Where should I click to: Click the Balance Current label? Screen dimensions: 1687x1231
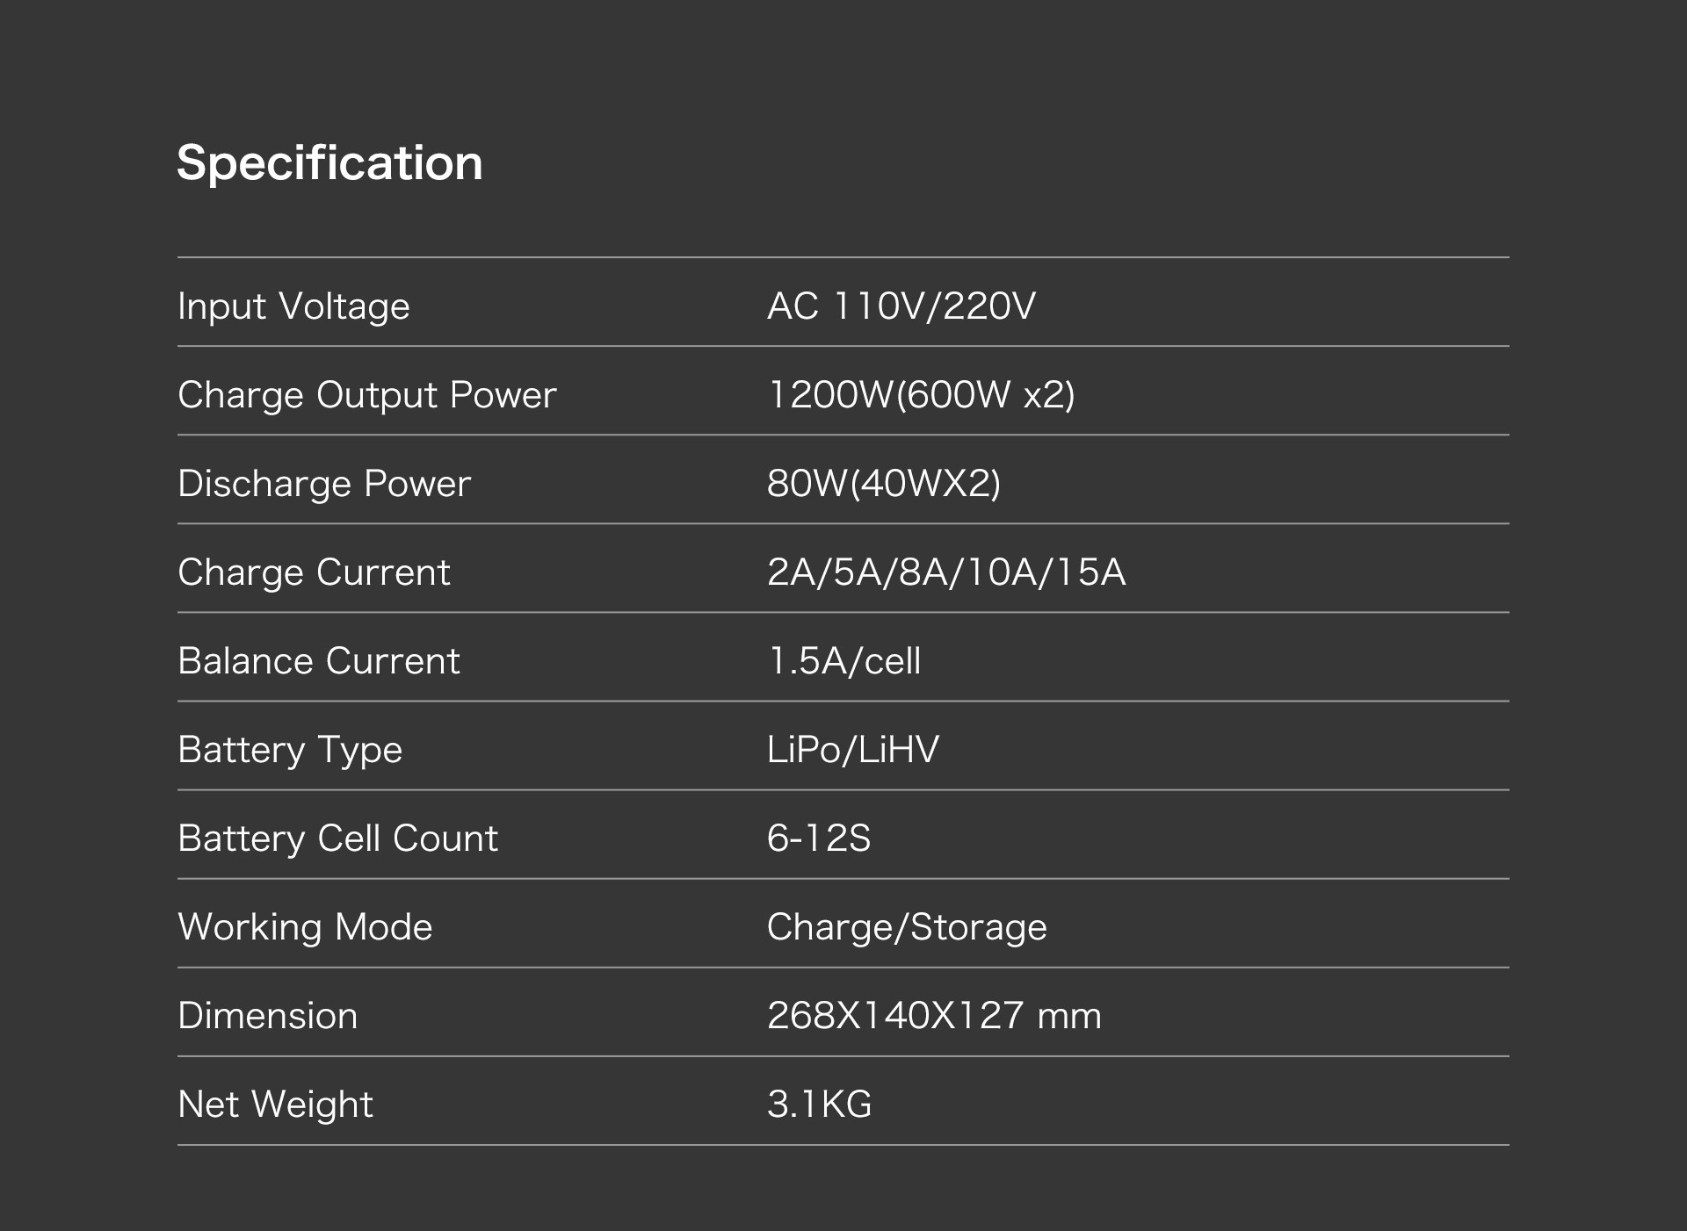click(x=318, y=661)
